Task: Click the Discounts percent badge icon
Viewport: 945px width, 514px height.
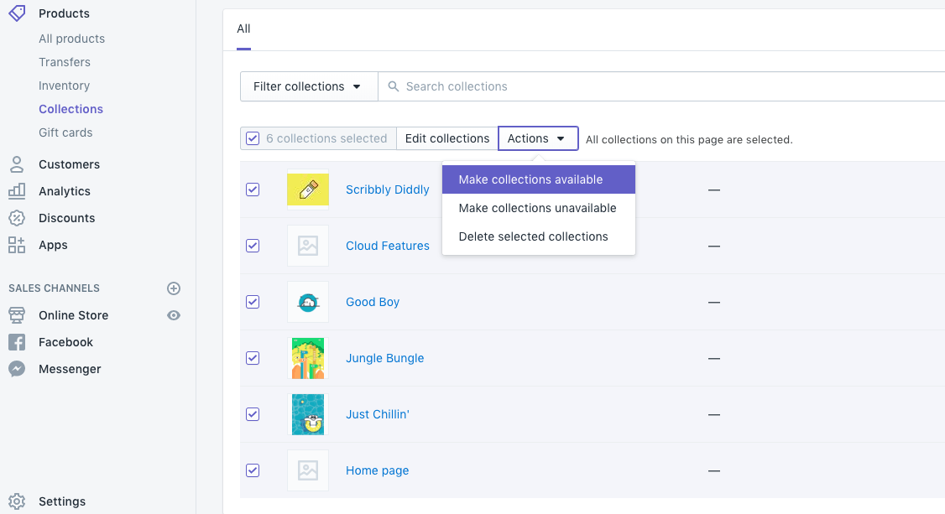Action: (x=17, y=218)
